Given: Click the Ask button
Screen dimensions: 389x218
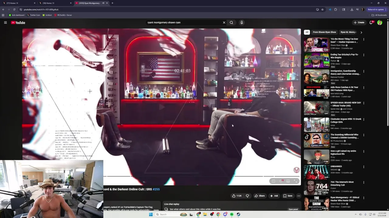Looking at the screenshot, I should pyautogui.click(x=274, y=196).
